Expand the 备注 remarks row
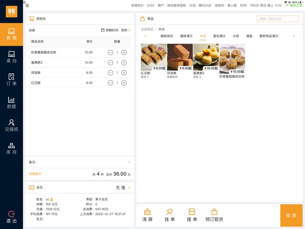 tap(80, 162)
